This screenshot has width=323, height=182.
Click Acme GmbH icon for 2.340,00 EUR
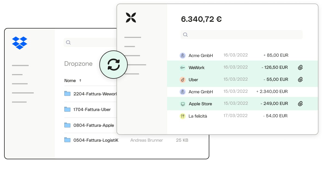(183, 92)
